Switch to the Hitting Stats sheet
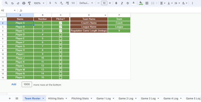Viewport: 201px width, 102px height. coord(56,98)
